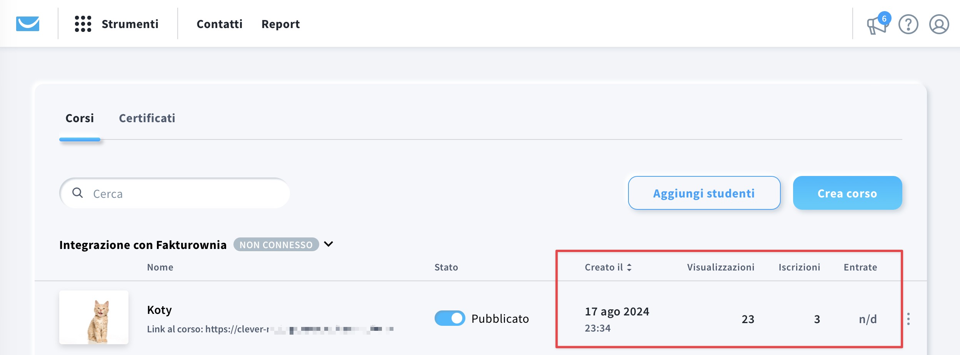Switch to the Certificati tab
Viewport: 960px width, 355px height.
tap(147, 118)
